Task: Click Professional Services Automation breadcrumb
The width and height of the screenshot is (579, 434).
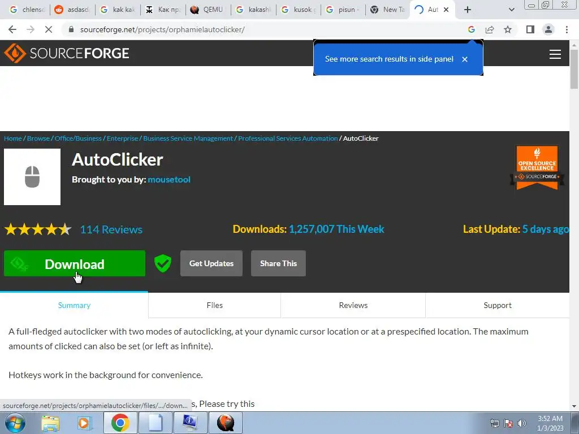Action: [288, 138]
